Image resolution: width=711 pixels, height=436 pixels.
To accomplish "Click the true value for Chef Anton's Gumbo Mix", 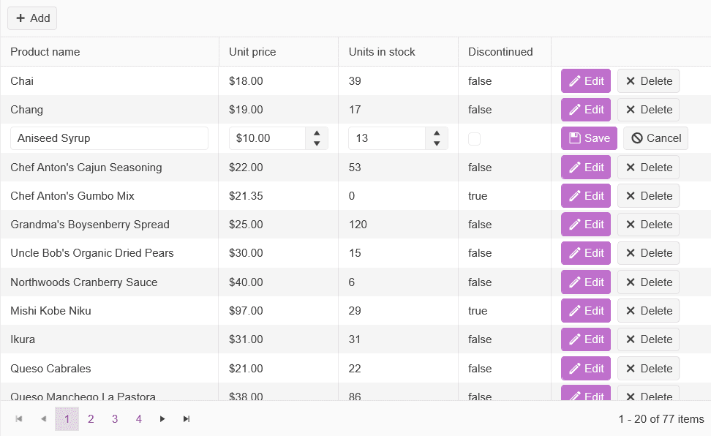I will point(478,196).
